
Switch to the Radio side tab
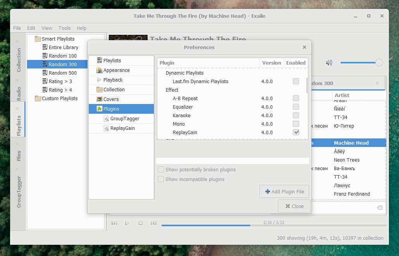pyautogui.click(x=19, y=94)
